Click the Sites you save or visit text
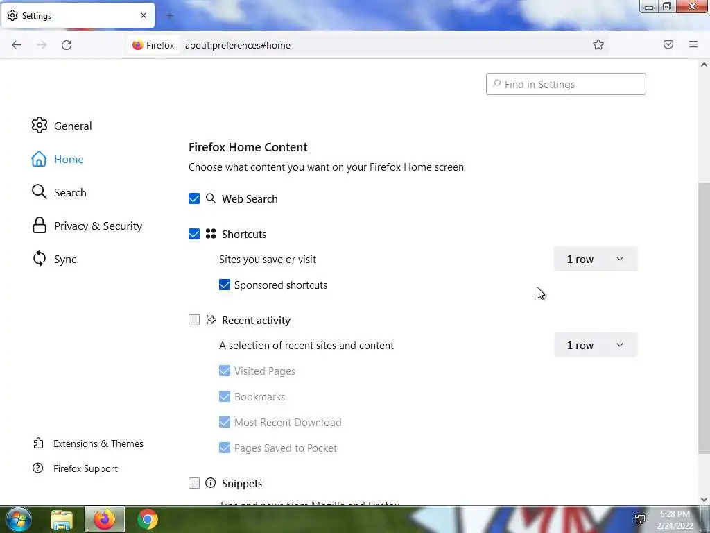 pos(268,260)
